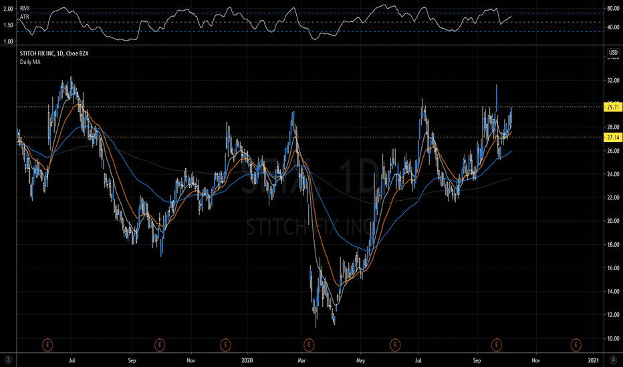Click the 29.71 price label
This screenshot has width=623, height=367.
[x=613, y=107]
